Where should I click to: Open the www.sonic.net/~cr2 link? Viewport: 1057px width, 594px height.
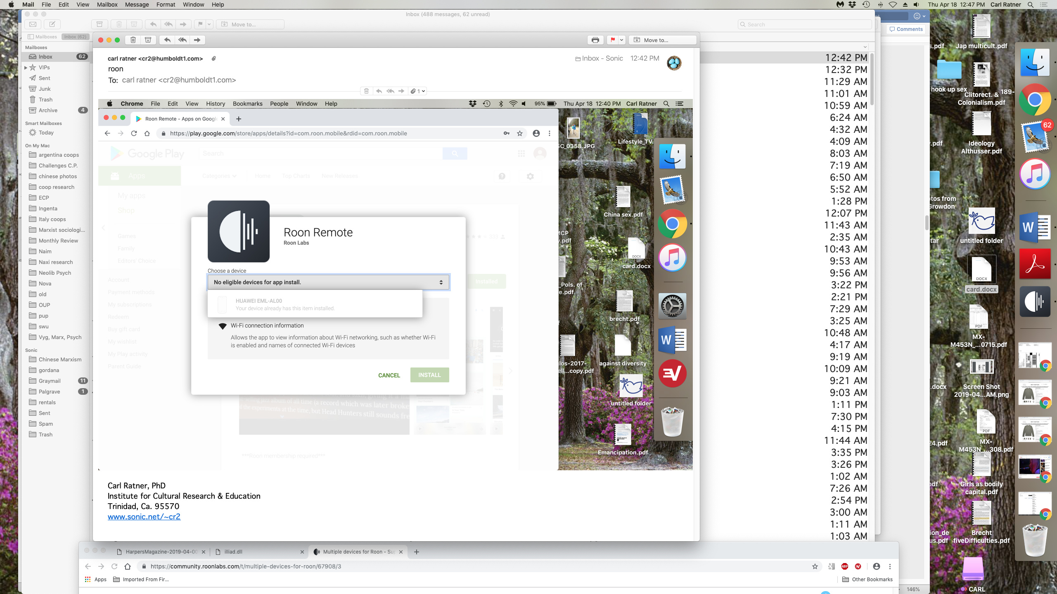(144, 516)
